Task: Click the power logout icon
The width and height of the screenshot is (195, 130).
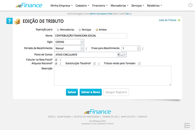Action: pyautogui.click(x=190, y=5)
